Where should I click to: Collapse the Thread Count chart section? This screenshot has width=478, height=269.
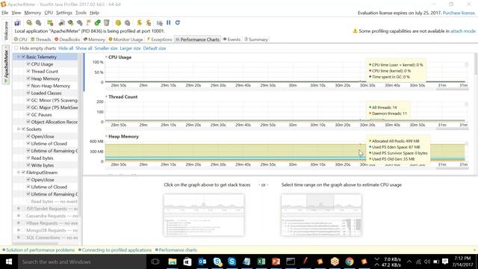click(106, 96)
